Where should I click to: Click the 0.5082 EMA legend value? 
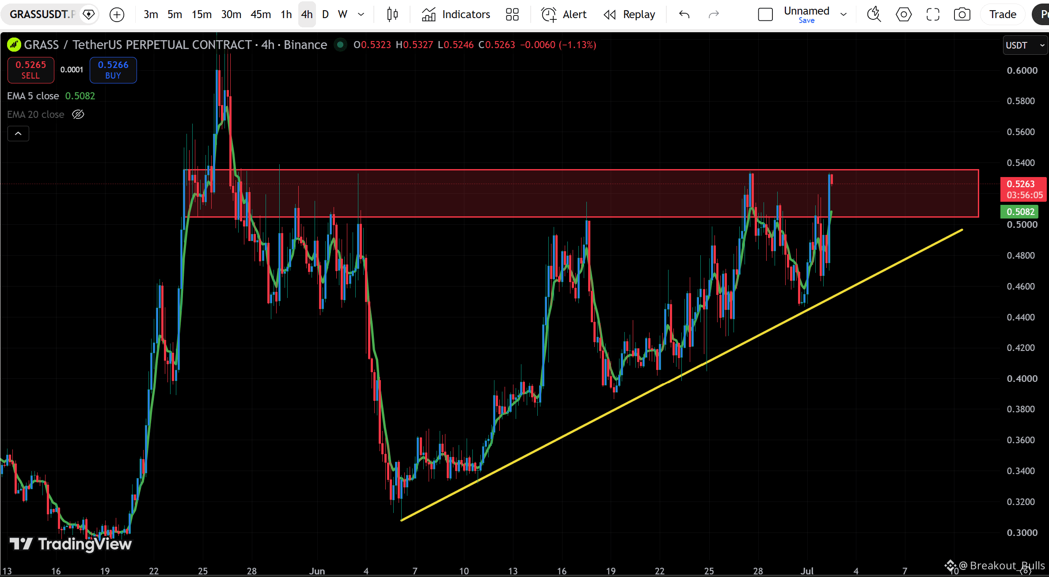coord(80,96)
